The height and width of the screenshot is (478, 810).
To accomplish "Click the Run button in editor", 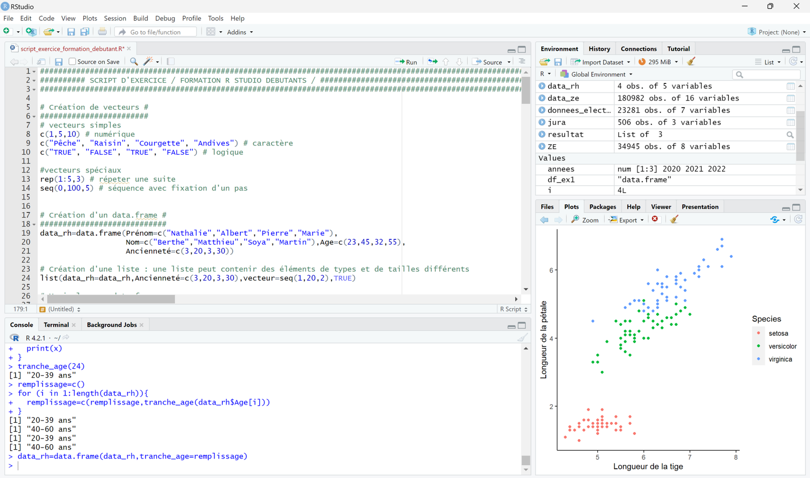I will 406,62.
